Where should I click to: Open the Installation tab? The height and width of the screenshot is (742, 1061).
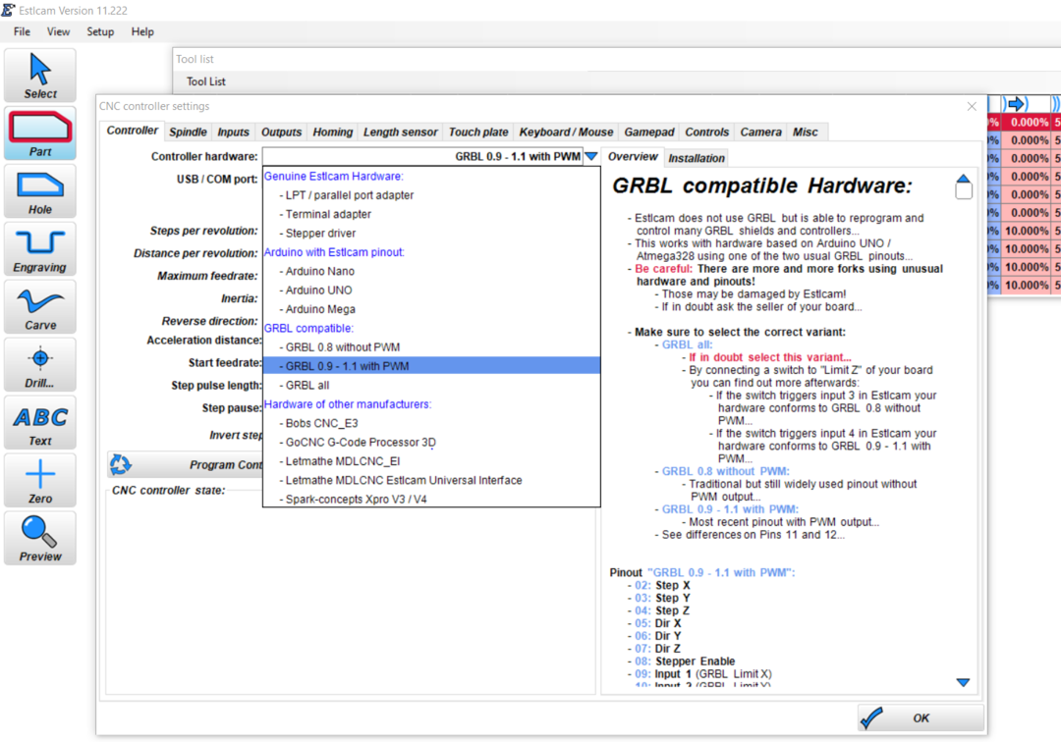[697, 158]
